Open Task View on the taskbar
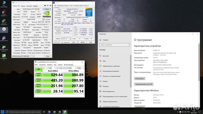The width and height of the screenshot is (203, 114). 44,112
